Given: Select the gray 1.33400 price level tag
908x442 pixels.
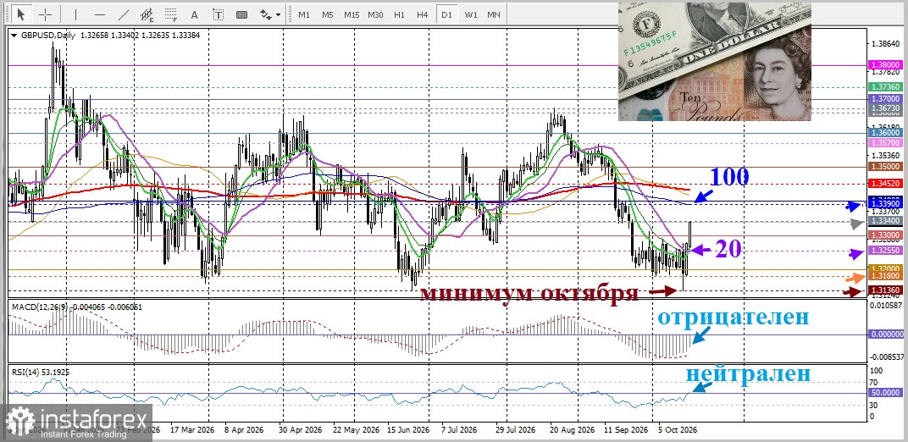Looking at the screenshot, I should click(886, 221).
